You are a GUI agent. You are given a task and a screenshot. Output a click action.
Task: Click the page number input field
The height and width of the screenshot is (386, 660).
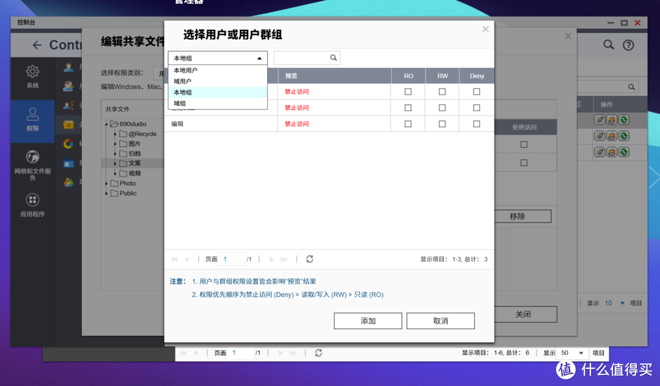tap(231, 259)
